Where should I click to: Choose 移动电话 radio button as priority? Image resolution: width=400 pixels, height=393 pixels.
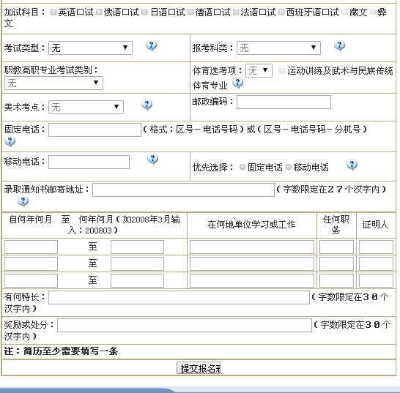(x=289, y=167)
